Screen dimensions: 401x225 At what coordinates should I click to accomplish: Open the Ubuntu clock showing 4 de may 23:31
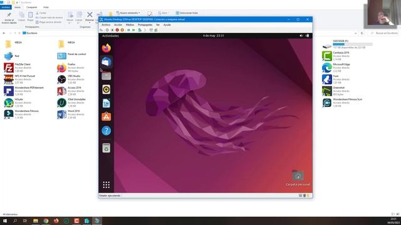click(214, 36)
